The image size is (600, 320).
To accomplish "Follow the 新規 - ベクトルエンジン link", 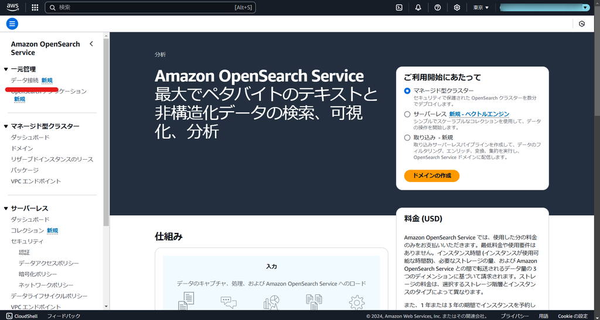I will (479, 114).
